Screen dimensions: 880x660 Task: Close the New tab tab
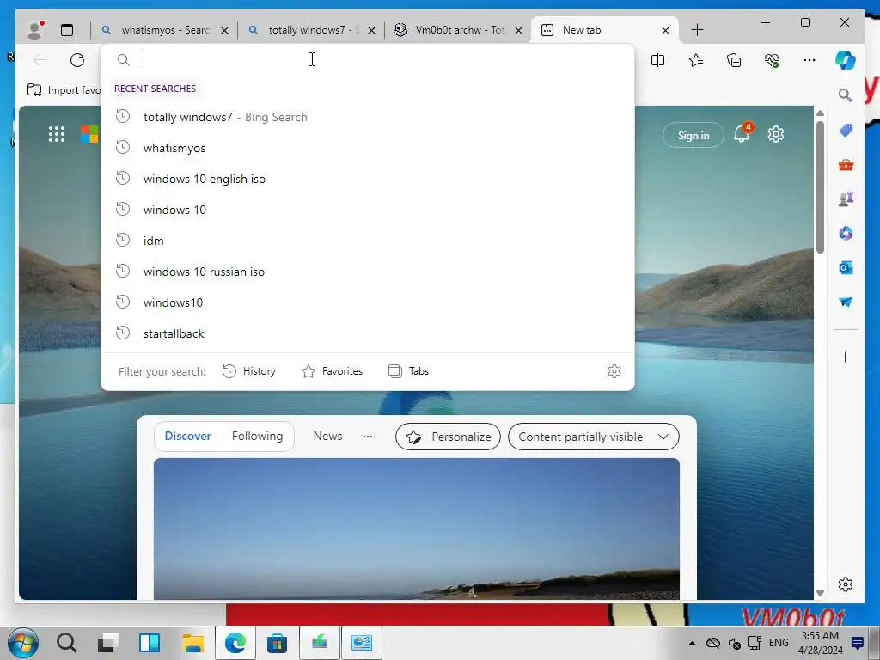(x=665, y=30)
